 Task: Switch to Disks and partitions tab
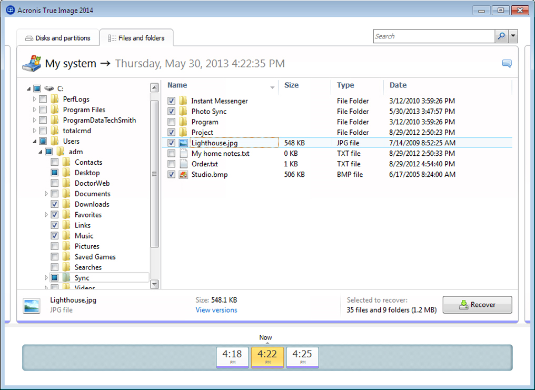pyautogui.click(x=58, y=38)
